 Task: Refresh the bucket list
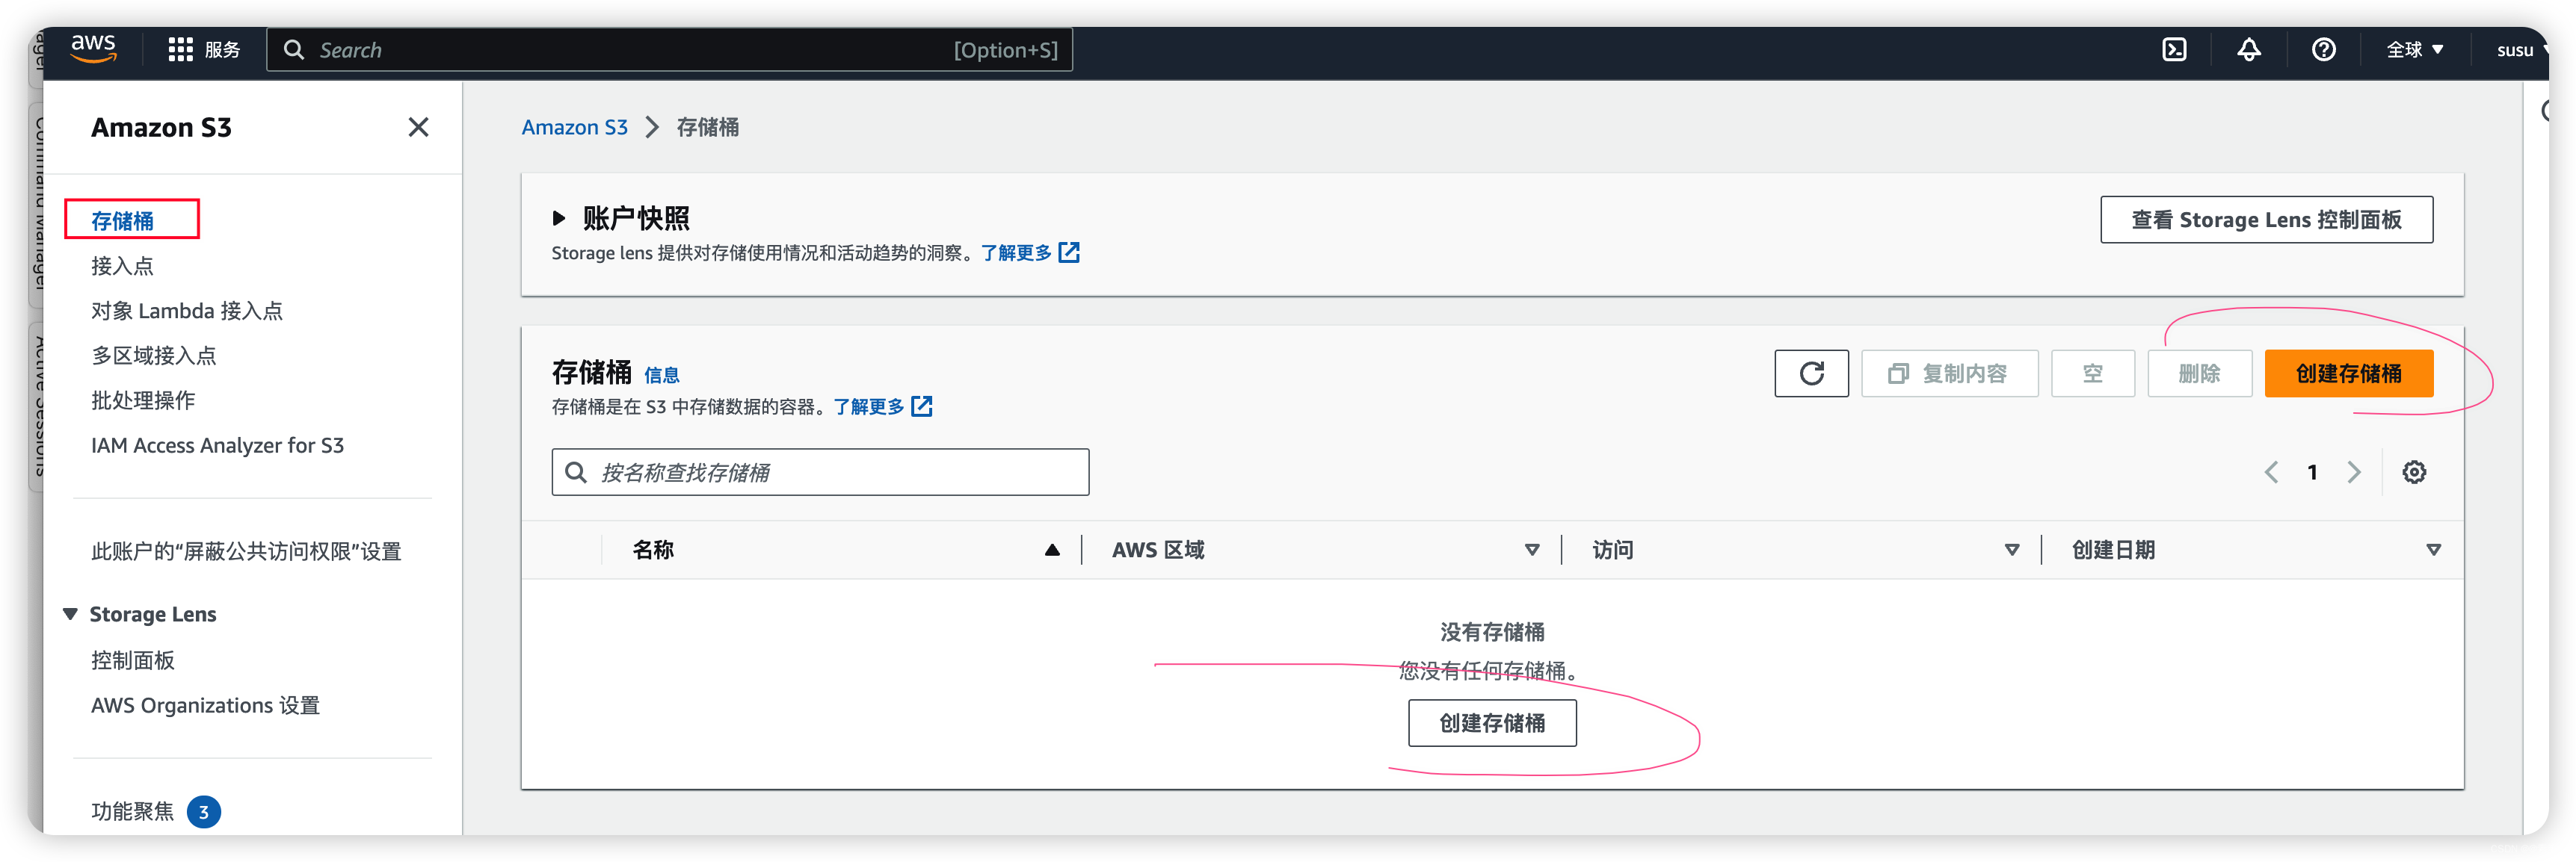pos(1811,373)
